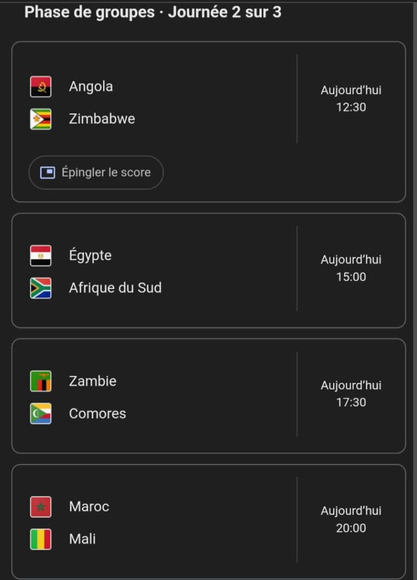This screenshot has height=580, width=417.
Task: Click the pin icon in Épingler le score
Action: (x=48, y=172)
